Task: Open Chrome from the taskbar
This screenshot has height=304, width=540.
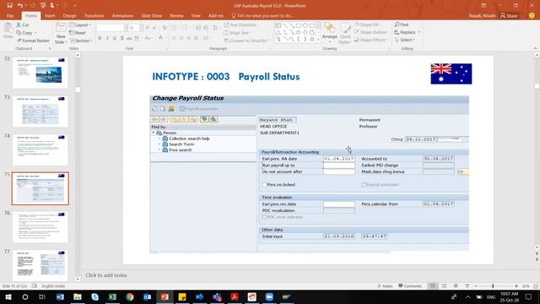Action: click(x=130, y=296)
